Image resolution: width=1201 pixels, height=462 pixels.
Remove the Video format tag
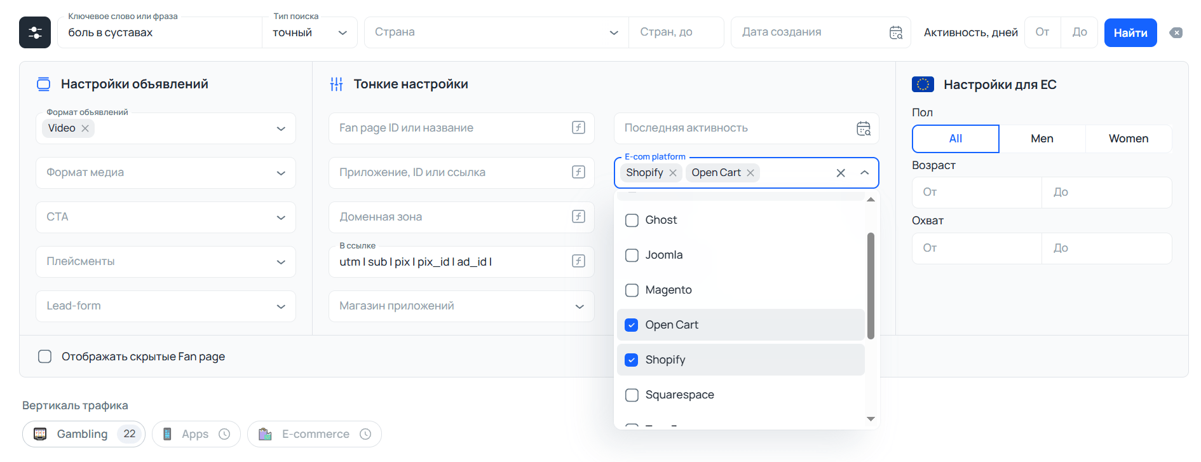point(85,128)
